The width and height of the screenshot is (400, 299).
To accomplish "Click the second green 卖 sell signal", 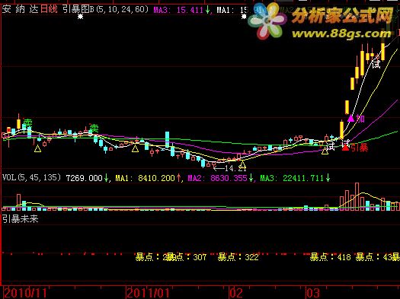I will tap(94, 128).
